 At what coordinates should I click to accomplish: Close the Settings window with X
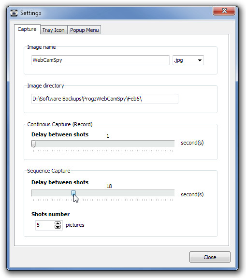point(224,11)
